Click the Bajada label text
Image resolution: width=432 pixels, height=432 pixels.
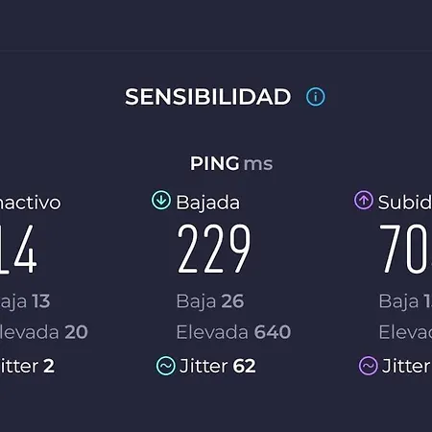point(208,204)
